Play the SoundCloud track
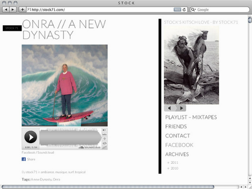This screenshot has height=189, width=252. pos(30,137)
